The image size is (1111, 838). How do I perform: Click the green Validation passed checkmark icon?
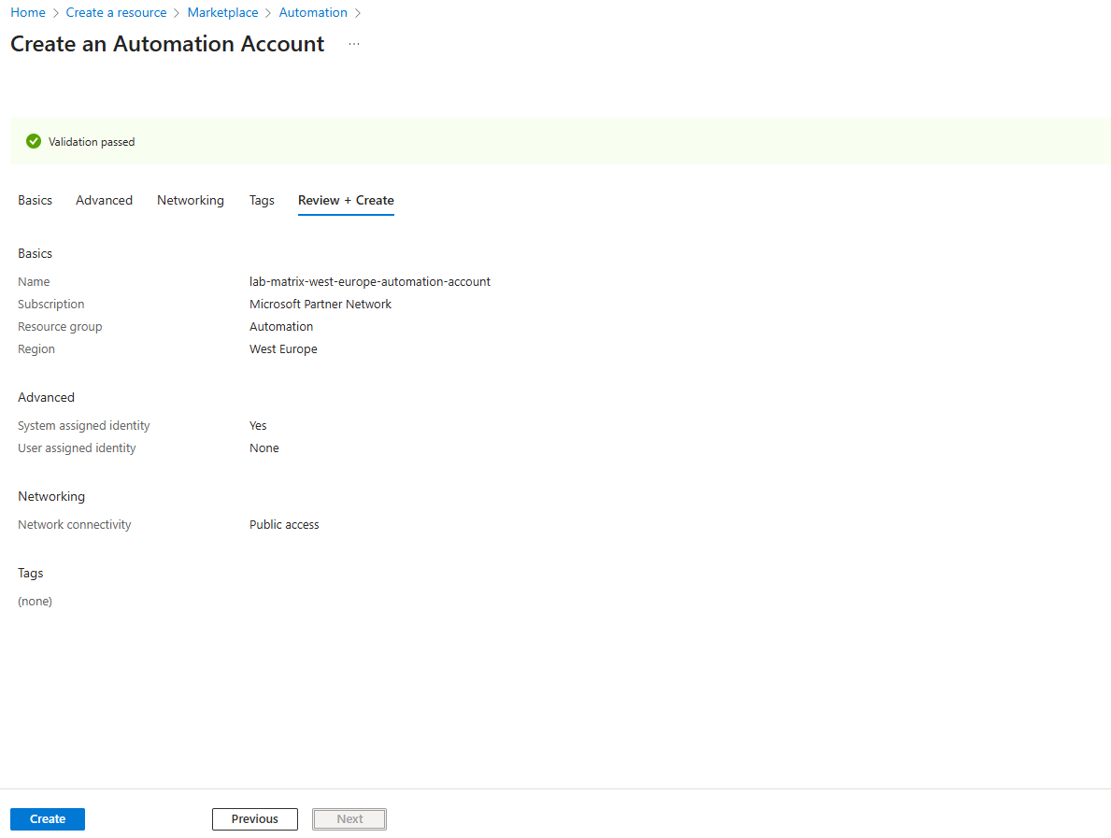pos(34,142)
